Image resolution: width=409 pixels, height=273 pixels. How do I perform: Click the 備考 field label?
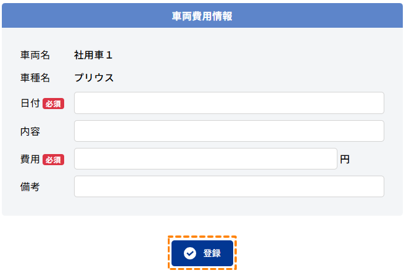click(x=30, y=187)
